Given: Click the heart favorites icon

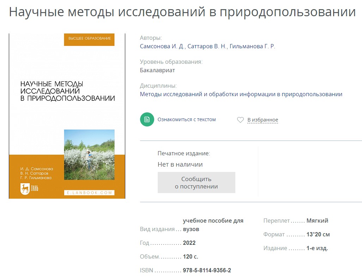Looking at the screenshot, I should click(240, 120).
